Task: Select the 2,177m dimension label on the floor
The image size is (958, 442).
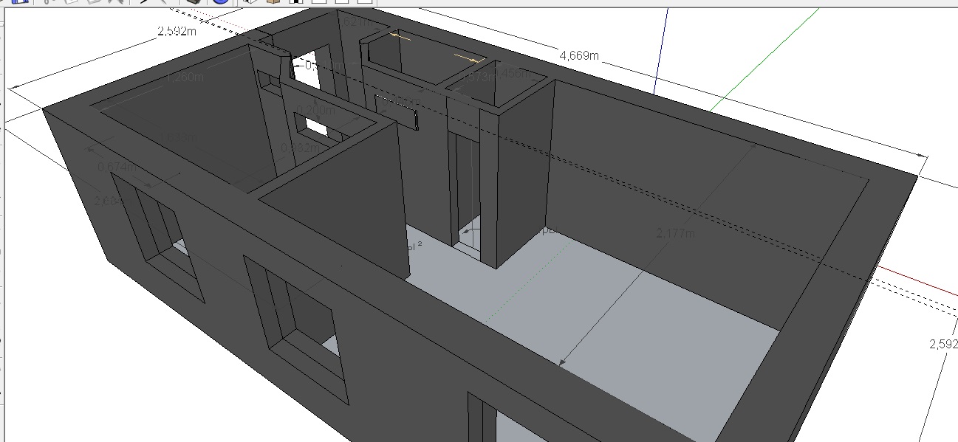Action: tap(675, 233)
